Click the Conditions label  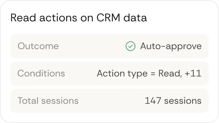coord(41,73)
